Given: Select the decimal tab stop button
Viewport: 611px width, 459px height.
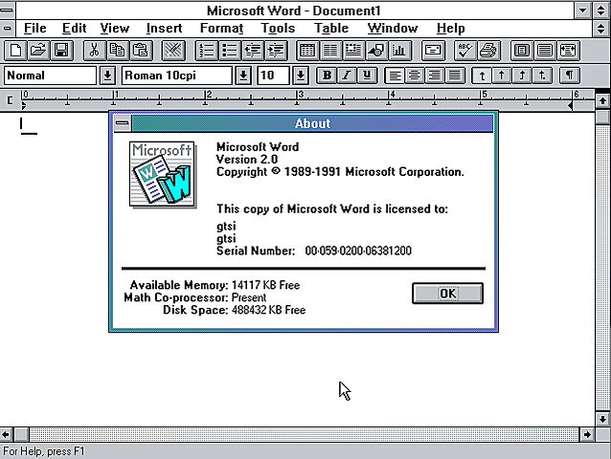Looking at the screenshot, I should [542, 76].
